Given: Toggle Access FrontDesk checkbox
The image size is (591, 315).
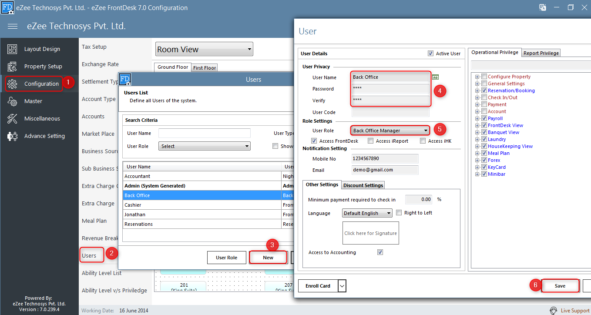Looking at the screenshot, I should 314,141.
